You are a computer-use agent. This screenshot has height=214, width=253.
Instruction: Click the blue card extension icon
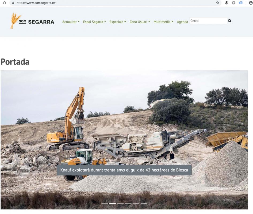pos(240,3)
